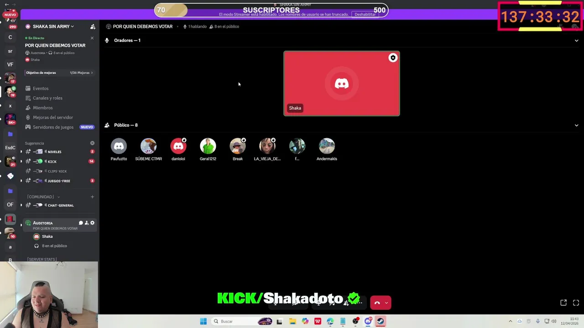Open the dropdown arrow beside disconnect
584x328 pixels.
coord(386,302)
